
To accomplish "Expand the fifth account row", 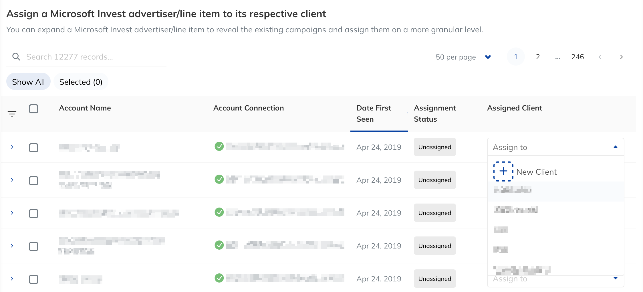I will pos(12,279).
